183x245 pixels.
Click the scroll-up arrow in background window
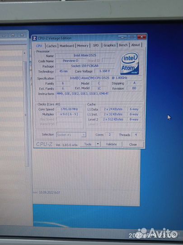(24, 53)
